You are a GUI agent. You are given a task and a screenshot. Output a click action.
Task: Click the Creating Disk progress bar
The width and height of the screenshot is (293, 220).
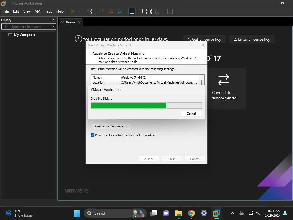click(x=146, y=105)
